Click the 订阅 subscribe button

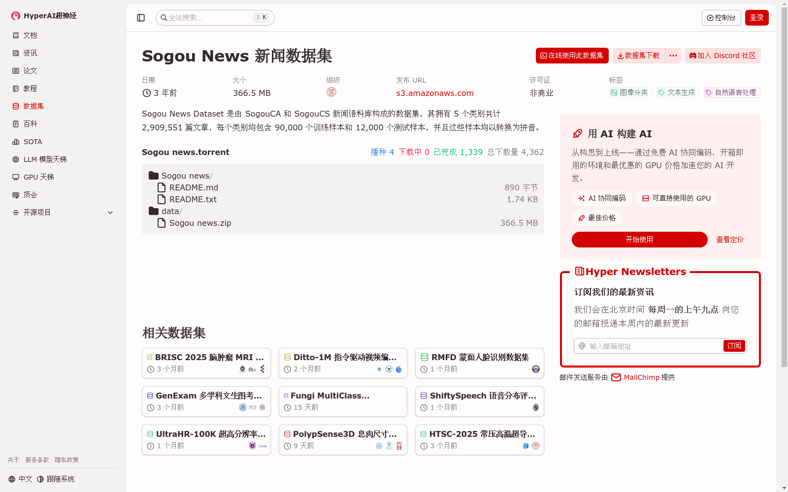(x=734, y=346)
